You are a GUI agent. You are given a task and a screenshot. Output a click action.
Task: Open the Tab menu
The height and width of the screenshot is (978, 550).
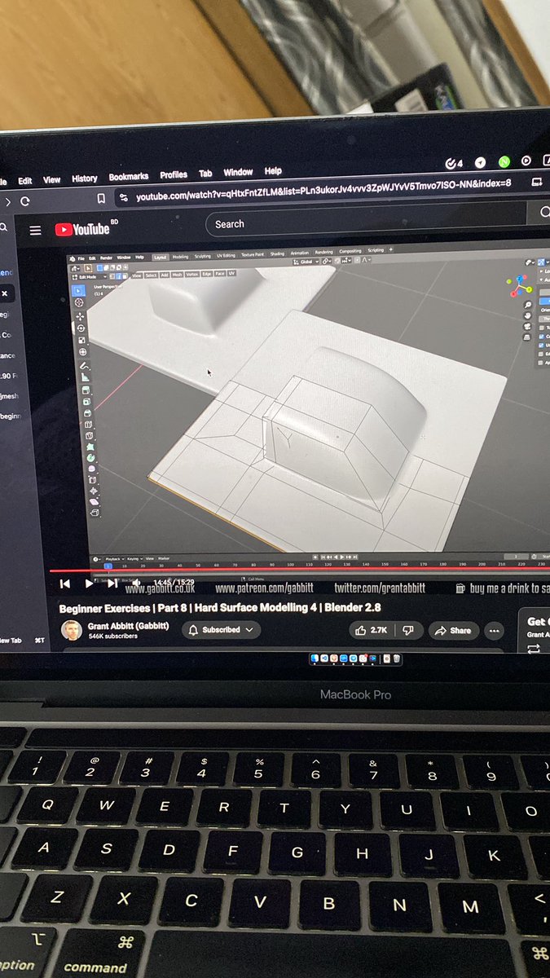(205, 173)
